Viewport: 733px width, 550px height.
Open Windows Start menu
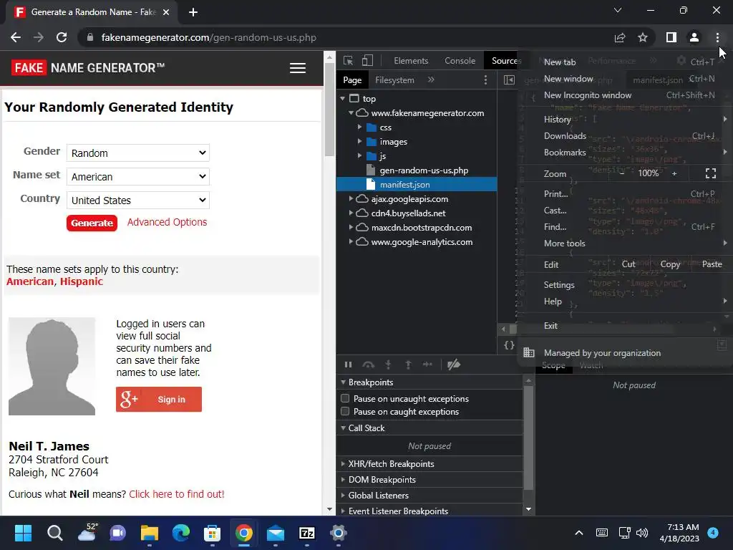(x=23, y=533)
